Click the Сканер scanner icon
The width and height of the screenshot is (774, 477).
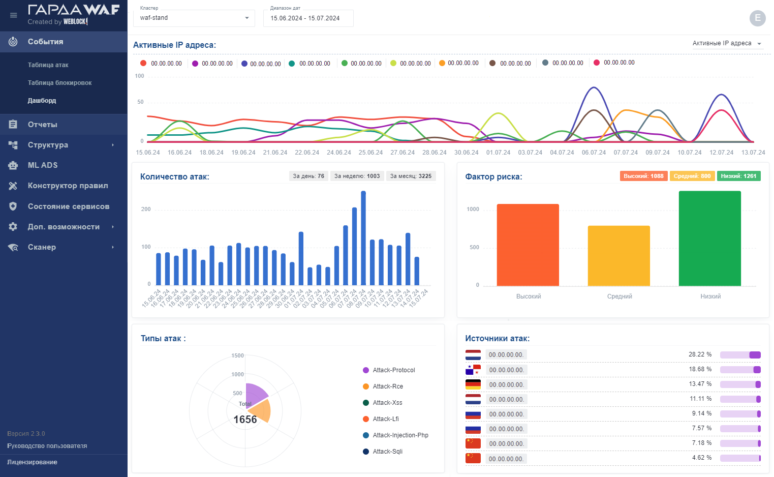(13, 247)
